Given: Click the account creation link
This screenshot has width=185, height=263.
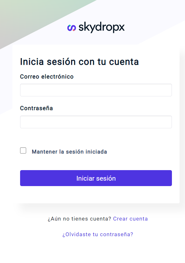Looking at the screenshot, I should point(130,219).
